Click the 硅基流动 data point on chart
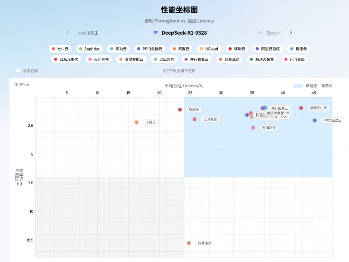The image size is (349, 262). 189,243
